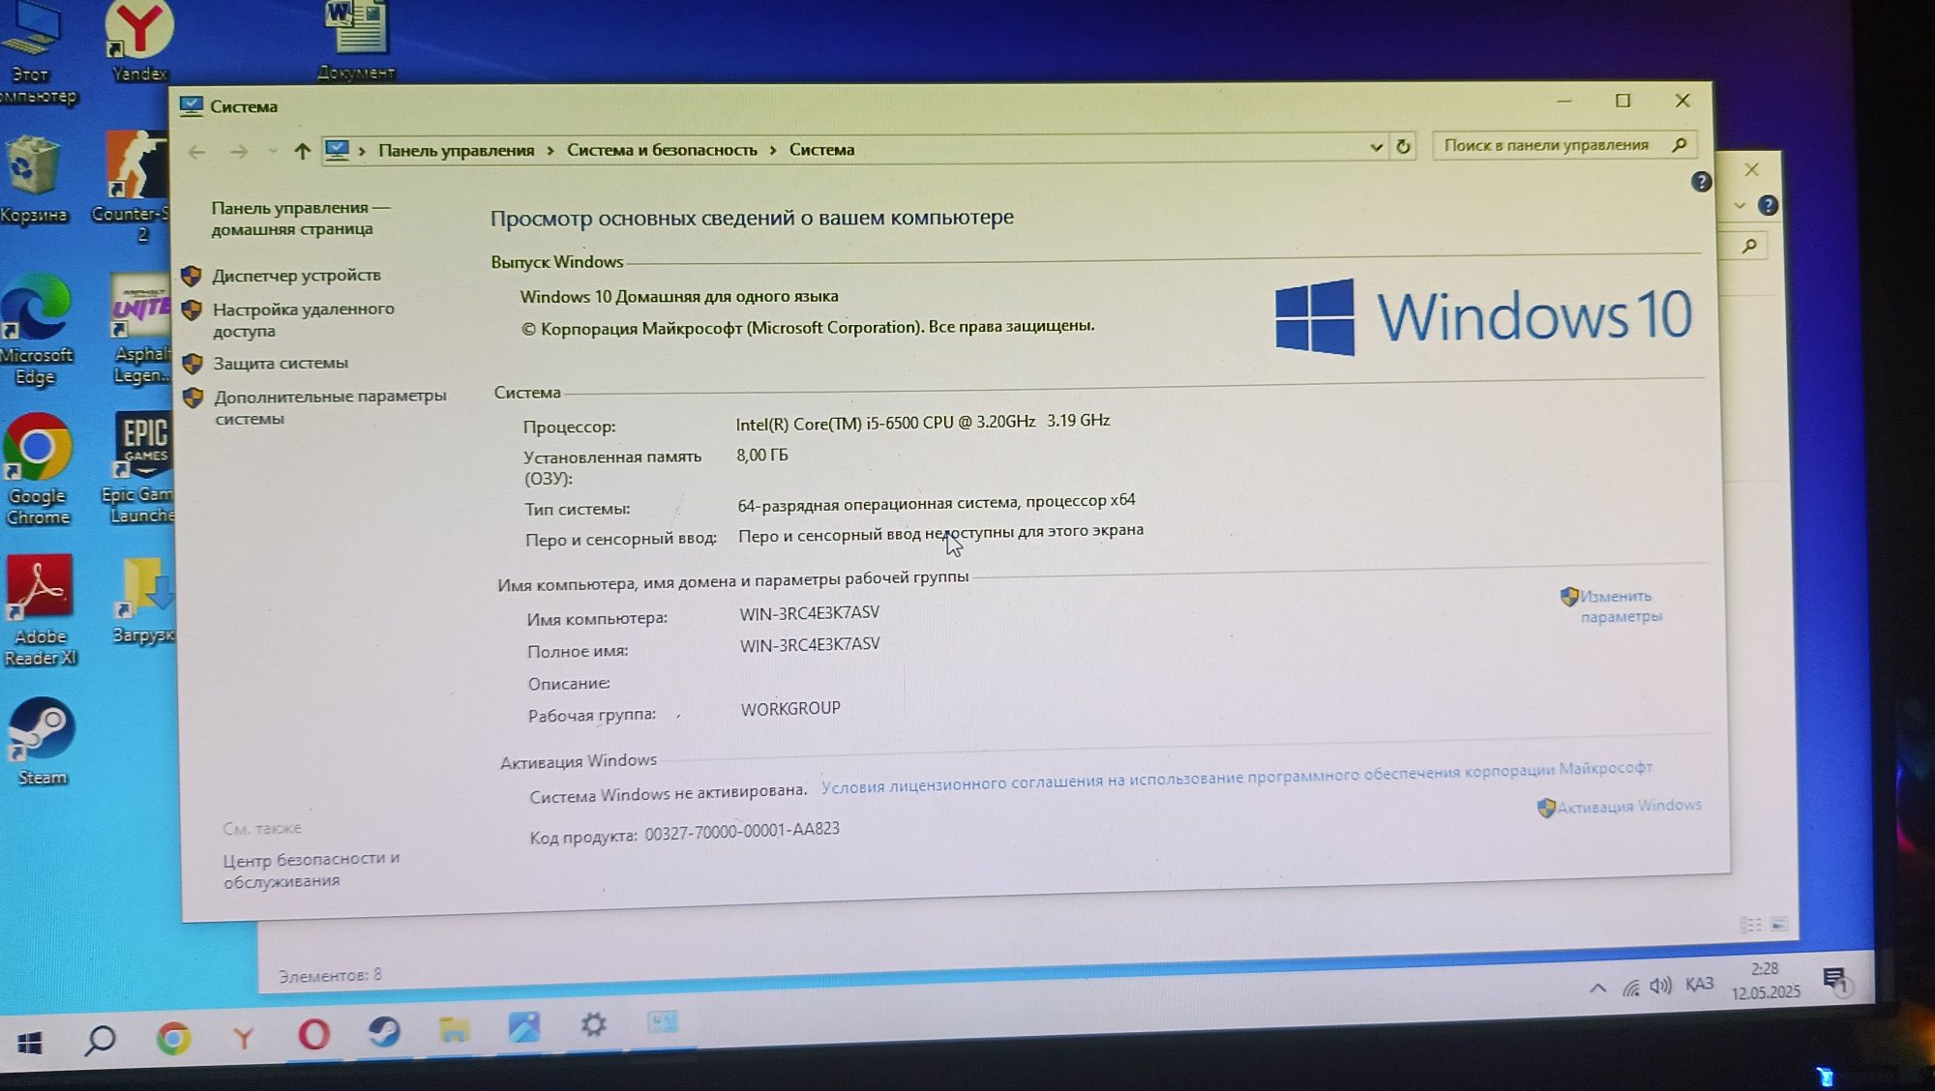The image size is (1935, 1091).
Task: Open Counter-Strike 2 desktop shortcut
Action: [135, 187]
